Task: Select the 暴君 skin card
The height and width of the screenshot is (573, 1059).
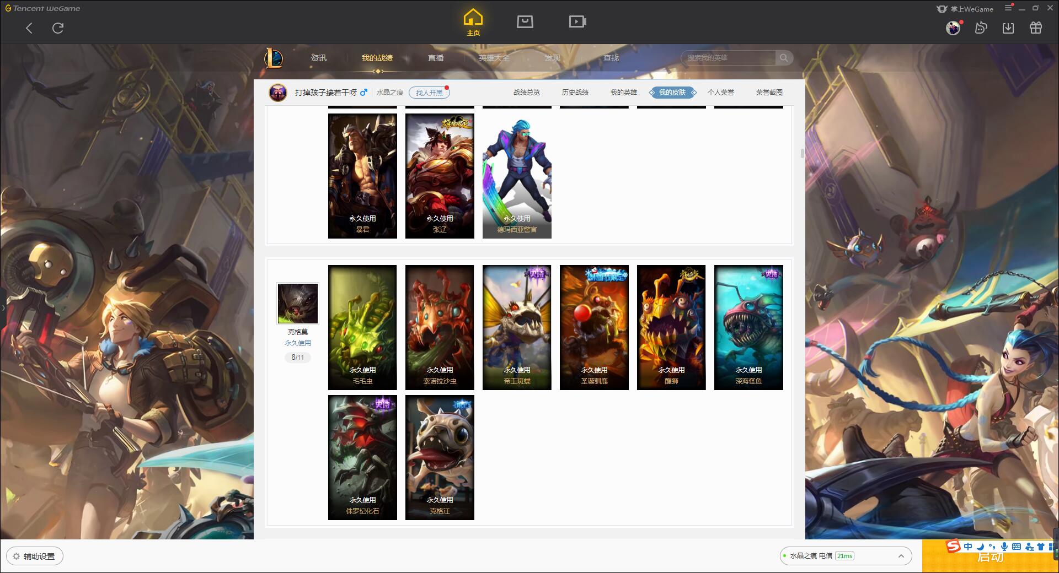Action: pos(362,176)
